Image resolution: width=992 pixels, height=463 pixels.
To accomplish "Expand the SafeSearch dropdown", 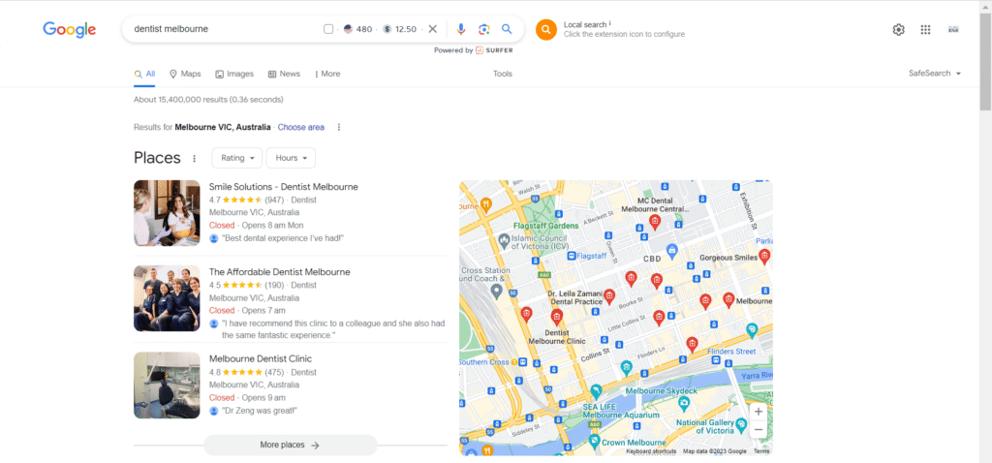I will coord(935,74).
